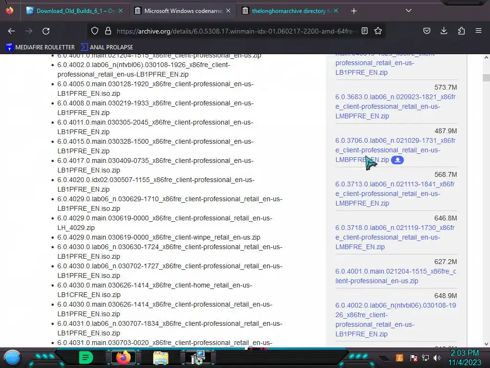Open the 6.0.3706.0.lab06_n.021029-1731 zip link
Image resolution: width=490 pixels, height=368 pixels.
[395, 150]
